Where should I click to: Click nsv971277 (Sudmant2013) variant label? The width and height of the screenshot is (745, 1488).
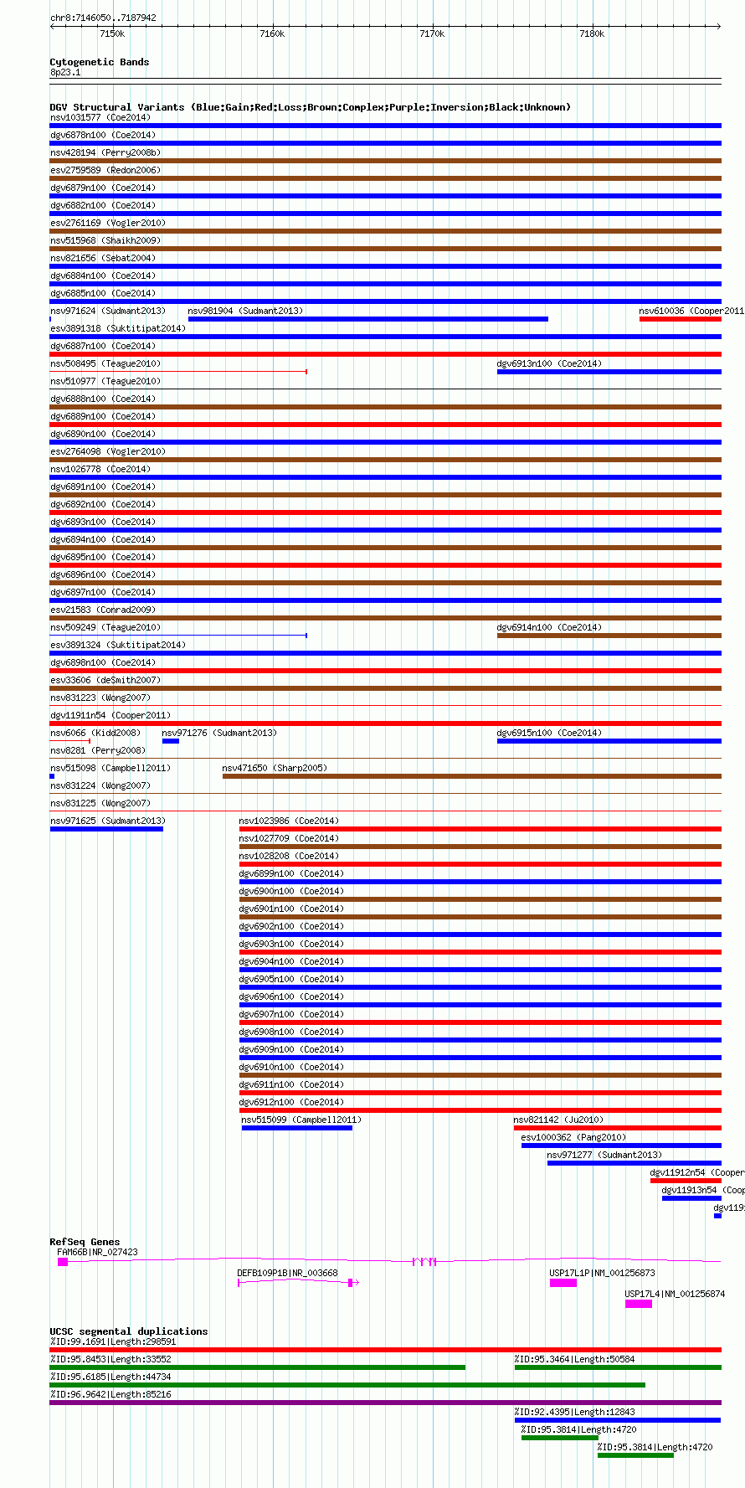(x=604, y=1155)
